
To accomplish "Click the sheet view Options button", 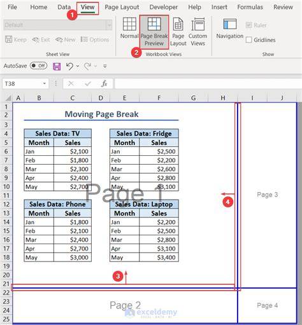I will 95,39.
